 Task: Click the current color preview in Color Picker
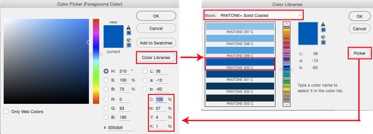(x=114, y=42)
